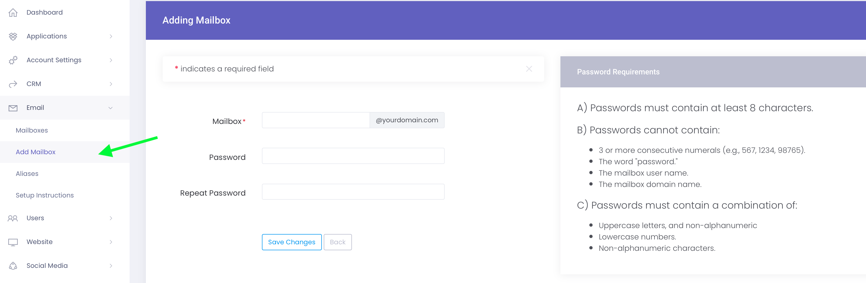
Task: Select Aliases in the Email submenu
Action: 27,174
